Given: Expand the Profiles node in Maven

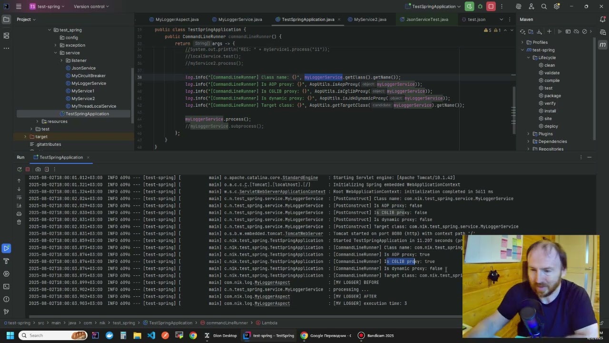Looking at the screenshot, I should (522, 42).
